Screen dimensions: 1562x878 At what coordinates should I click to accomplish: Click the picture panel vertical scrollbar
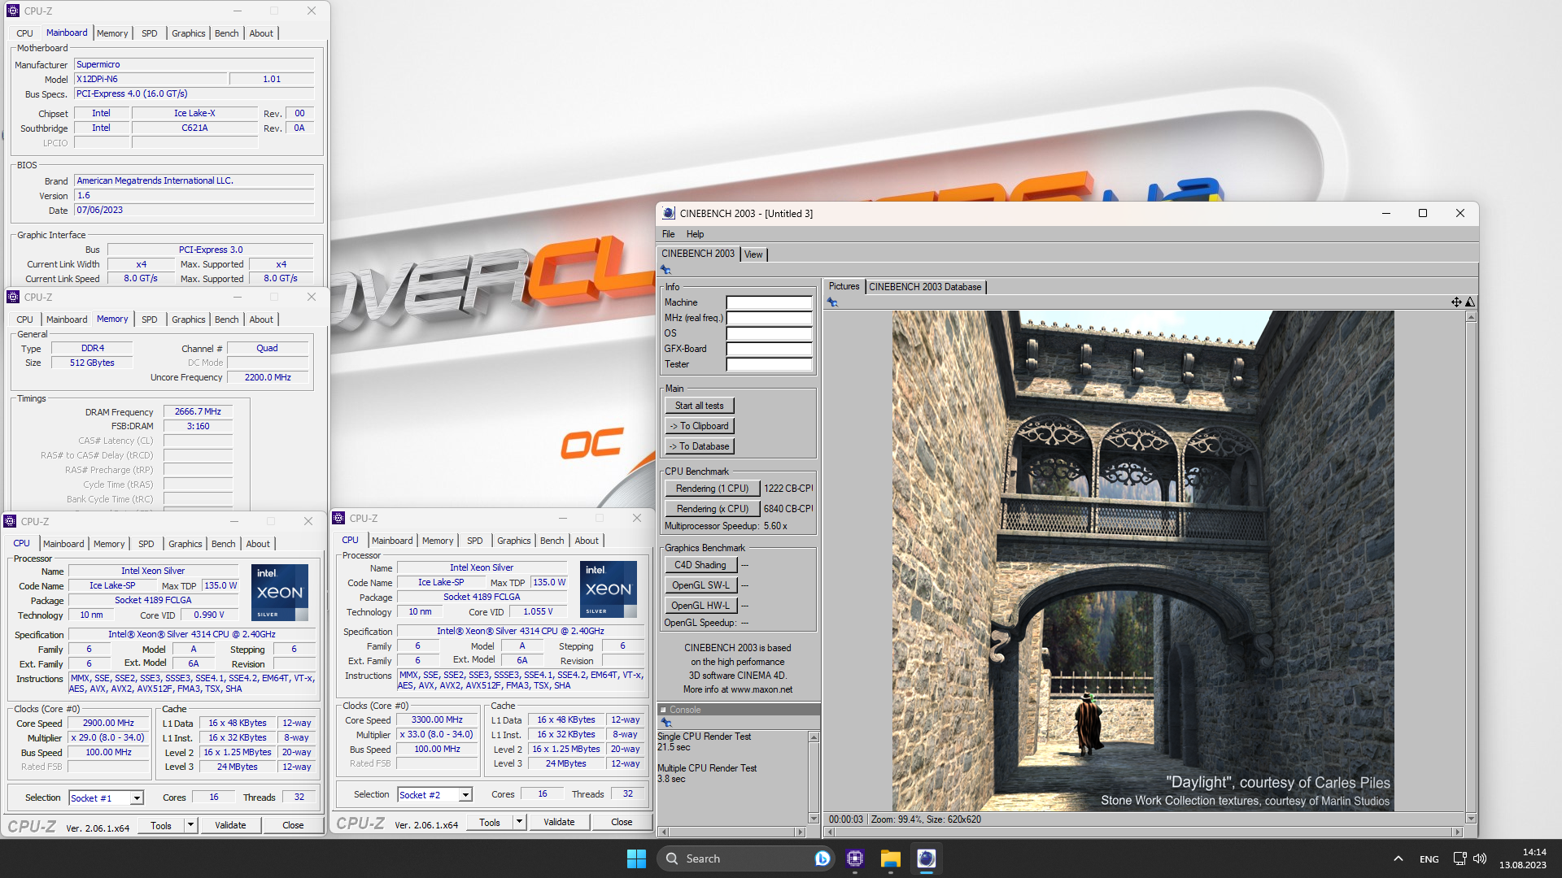[1471, 567]
